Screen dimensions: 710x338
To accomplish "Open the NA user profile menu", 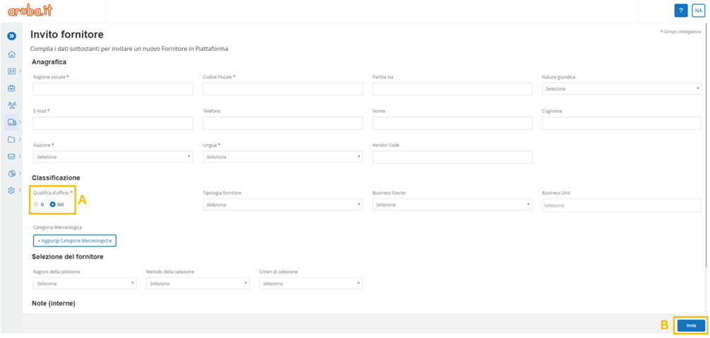I will coord(698,11).
